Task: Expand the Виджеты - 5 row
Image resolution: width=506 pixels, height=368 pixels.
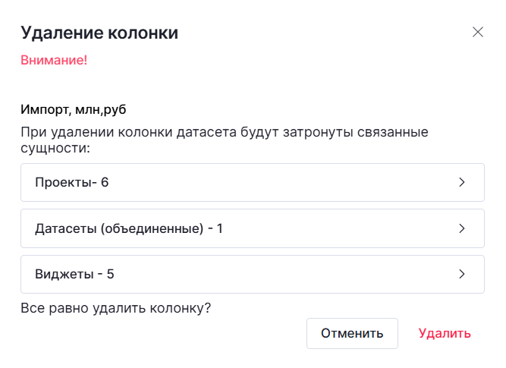Action: point(252,274)
